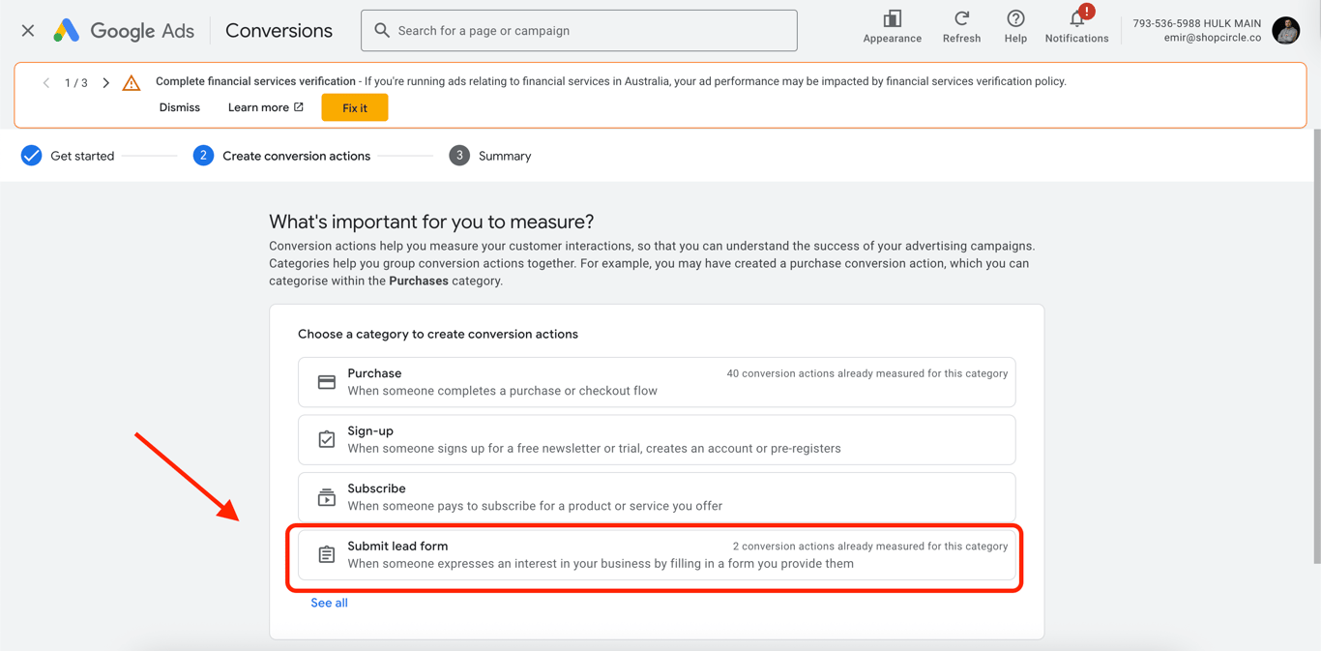Click the Summary step
Viewport: 1321px width, 651px height.
(490, 156)
